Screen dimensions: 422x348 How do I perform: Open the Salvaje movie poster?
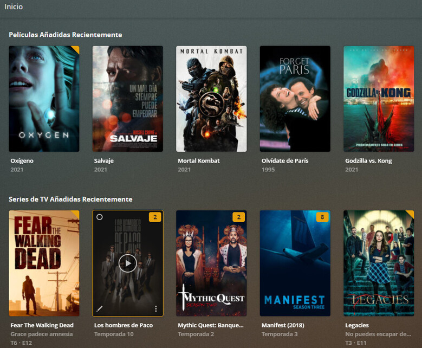click(x=127, y=99)
